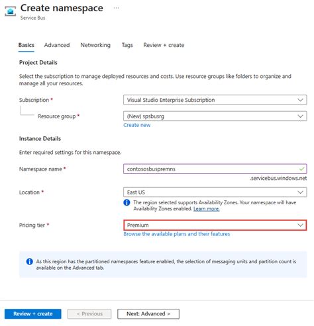This screenshot has height=326, width=314.
Task: Focus the Namespace name input field
Action: [215, 169]
